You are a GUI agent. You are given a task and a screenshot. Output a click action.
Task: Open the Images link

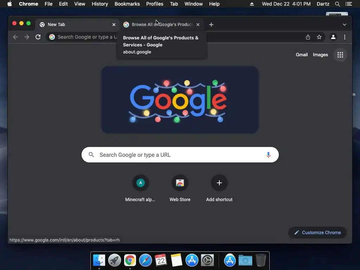tap(320, 54)
